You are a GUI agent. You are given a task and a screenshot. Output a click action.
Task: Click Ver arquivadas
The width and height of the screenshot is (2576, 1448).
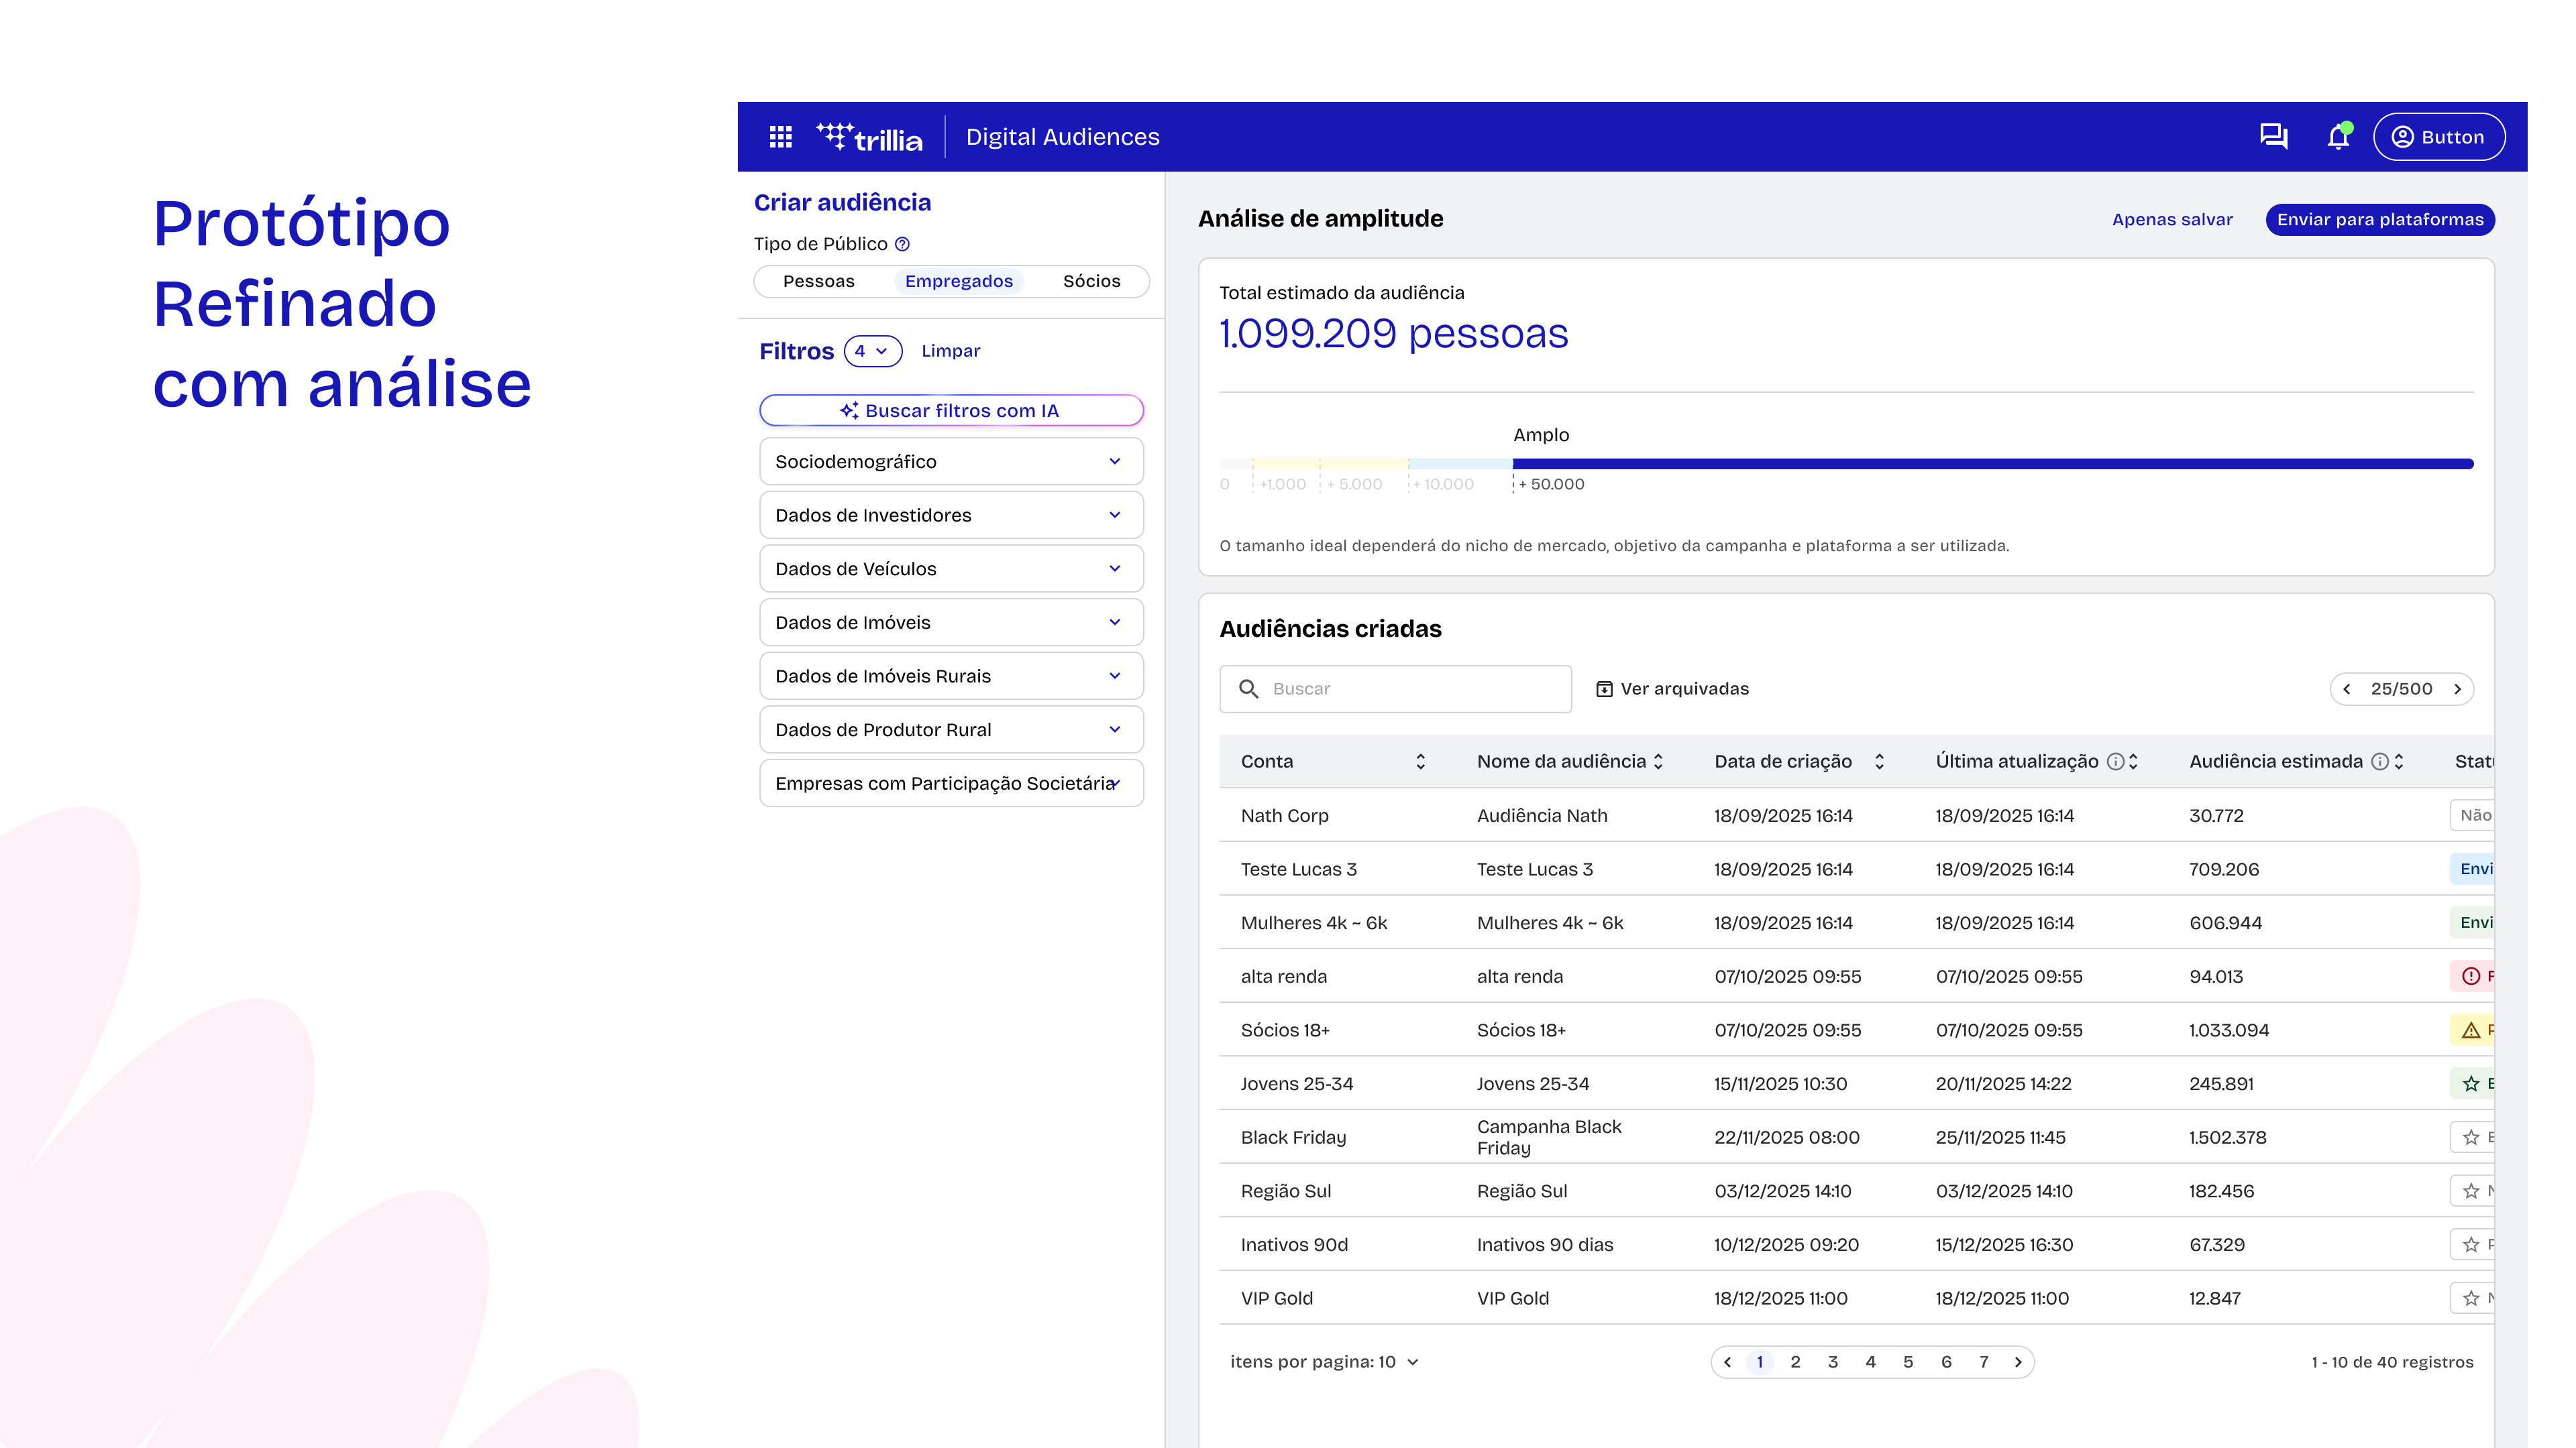[x=1672, y=690]
